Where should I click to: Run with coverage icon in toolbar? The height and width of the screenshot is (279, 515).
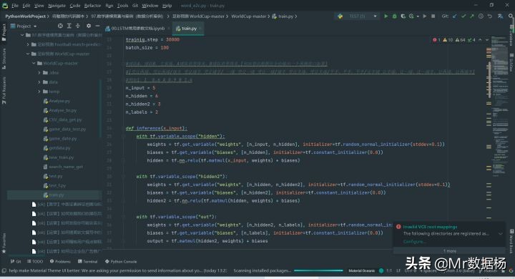point(403,16)
